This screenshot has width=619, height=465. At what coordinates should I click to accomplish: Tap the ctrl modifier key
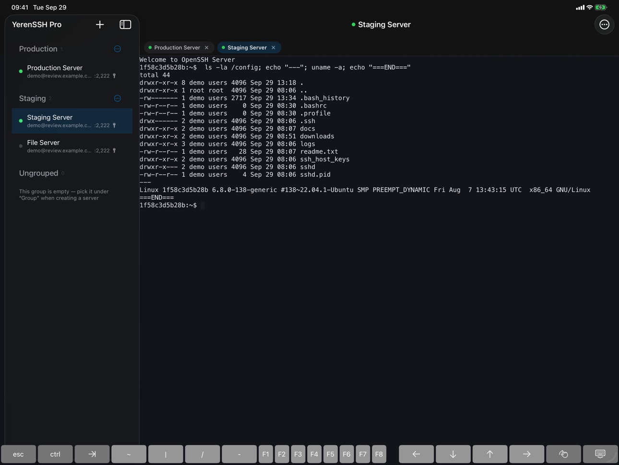[x=55, y=454]
